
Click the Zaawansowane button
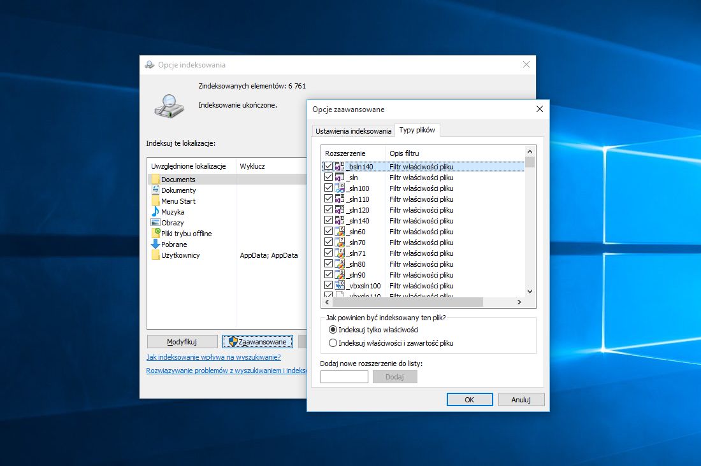click(257, 342)
